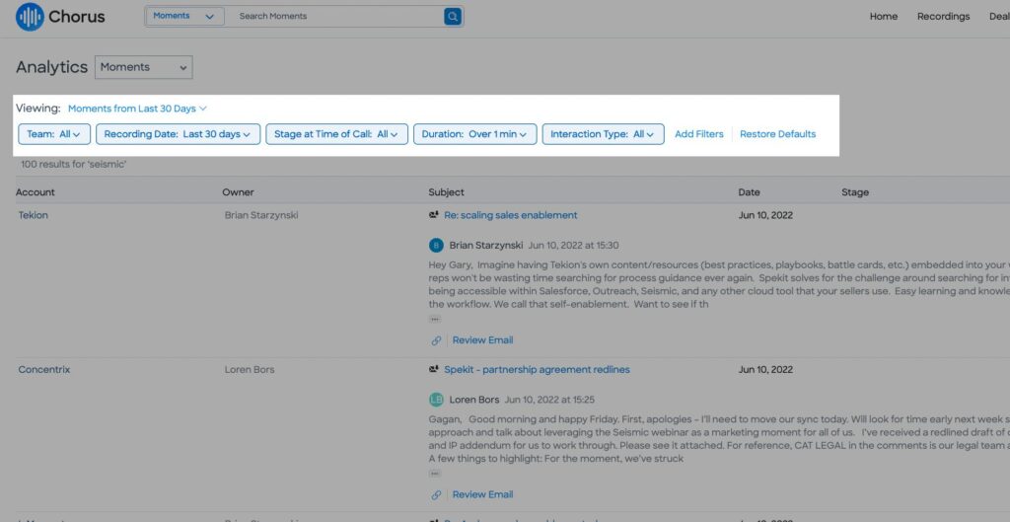The image size is (1010, 522).
Task: Click the Chorus logo icon
Action: coord(30,17)
